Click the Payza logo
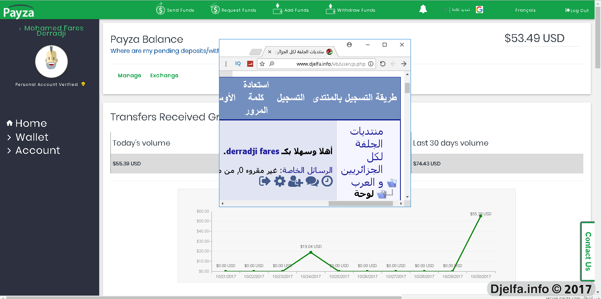Viewport: 601px width, 299px height. pos(18,12)
